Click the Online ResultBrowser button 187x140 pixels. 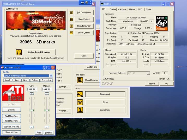pyautogui.click(x=39, y=52)
